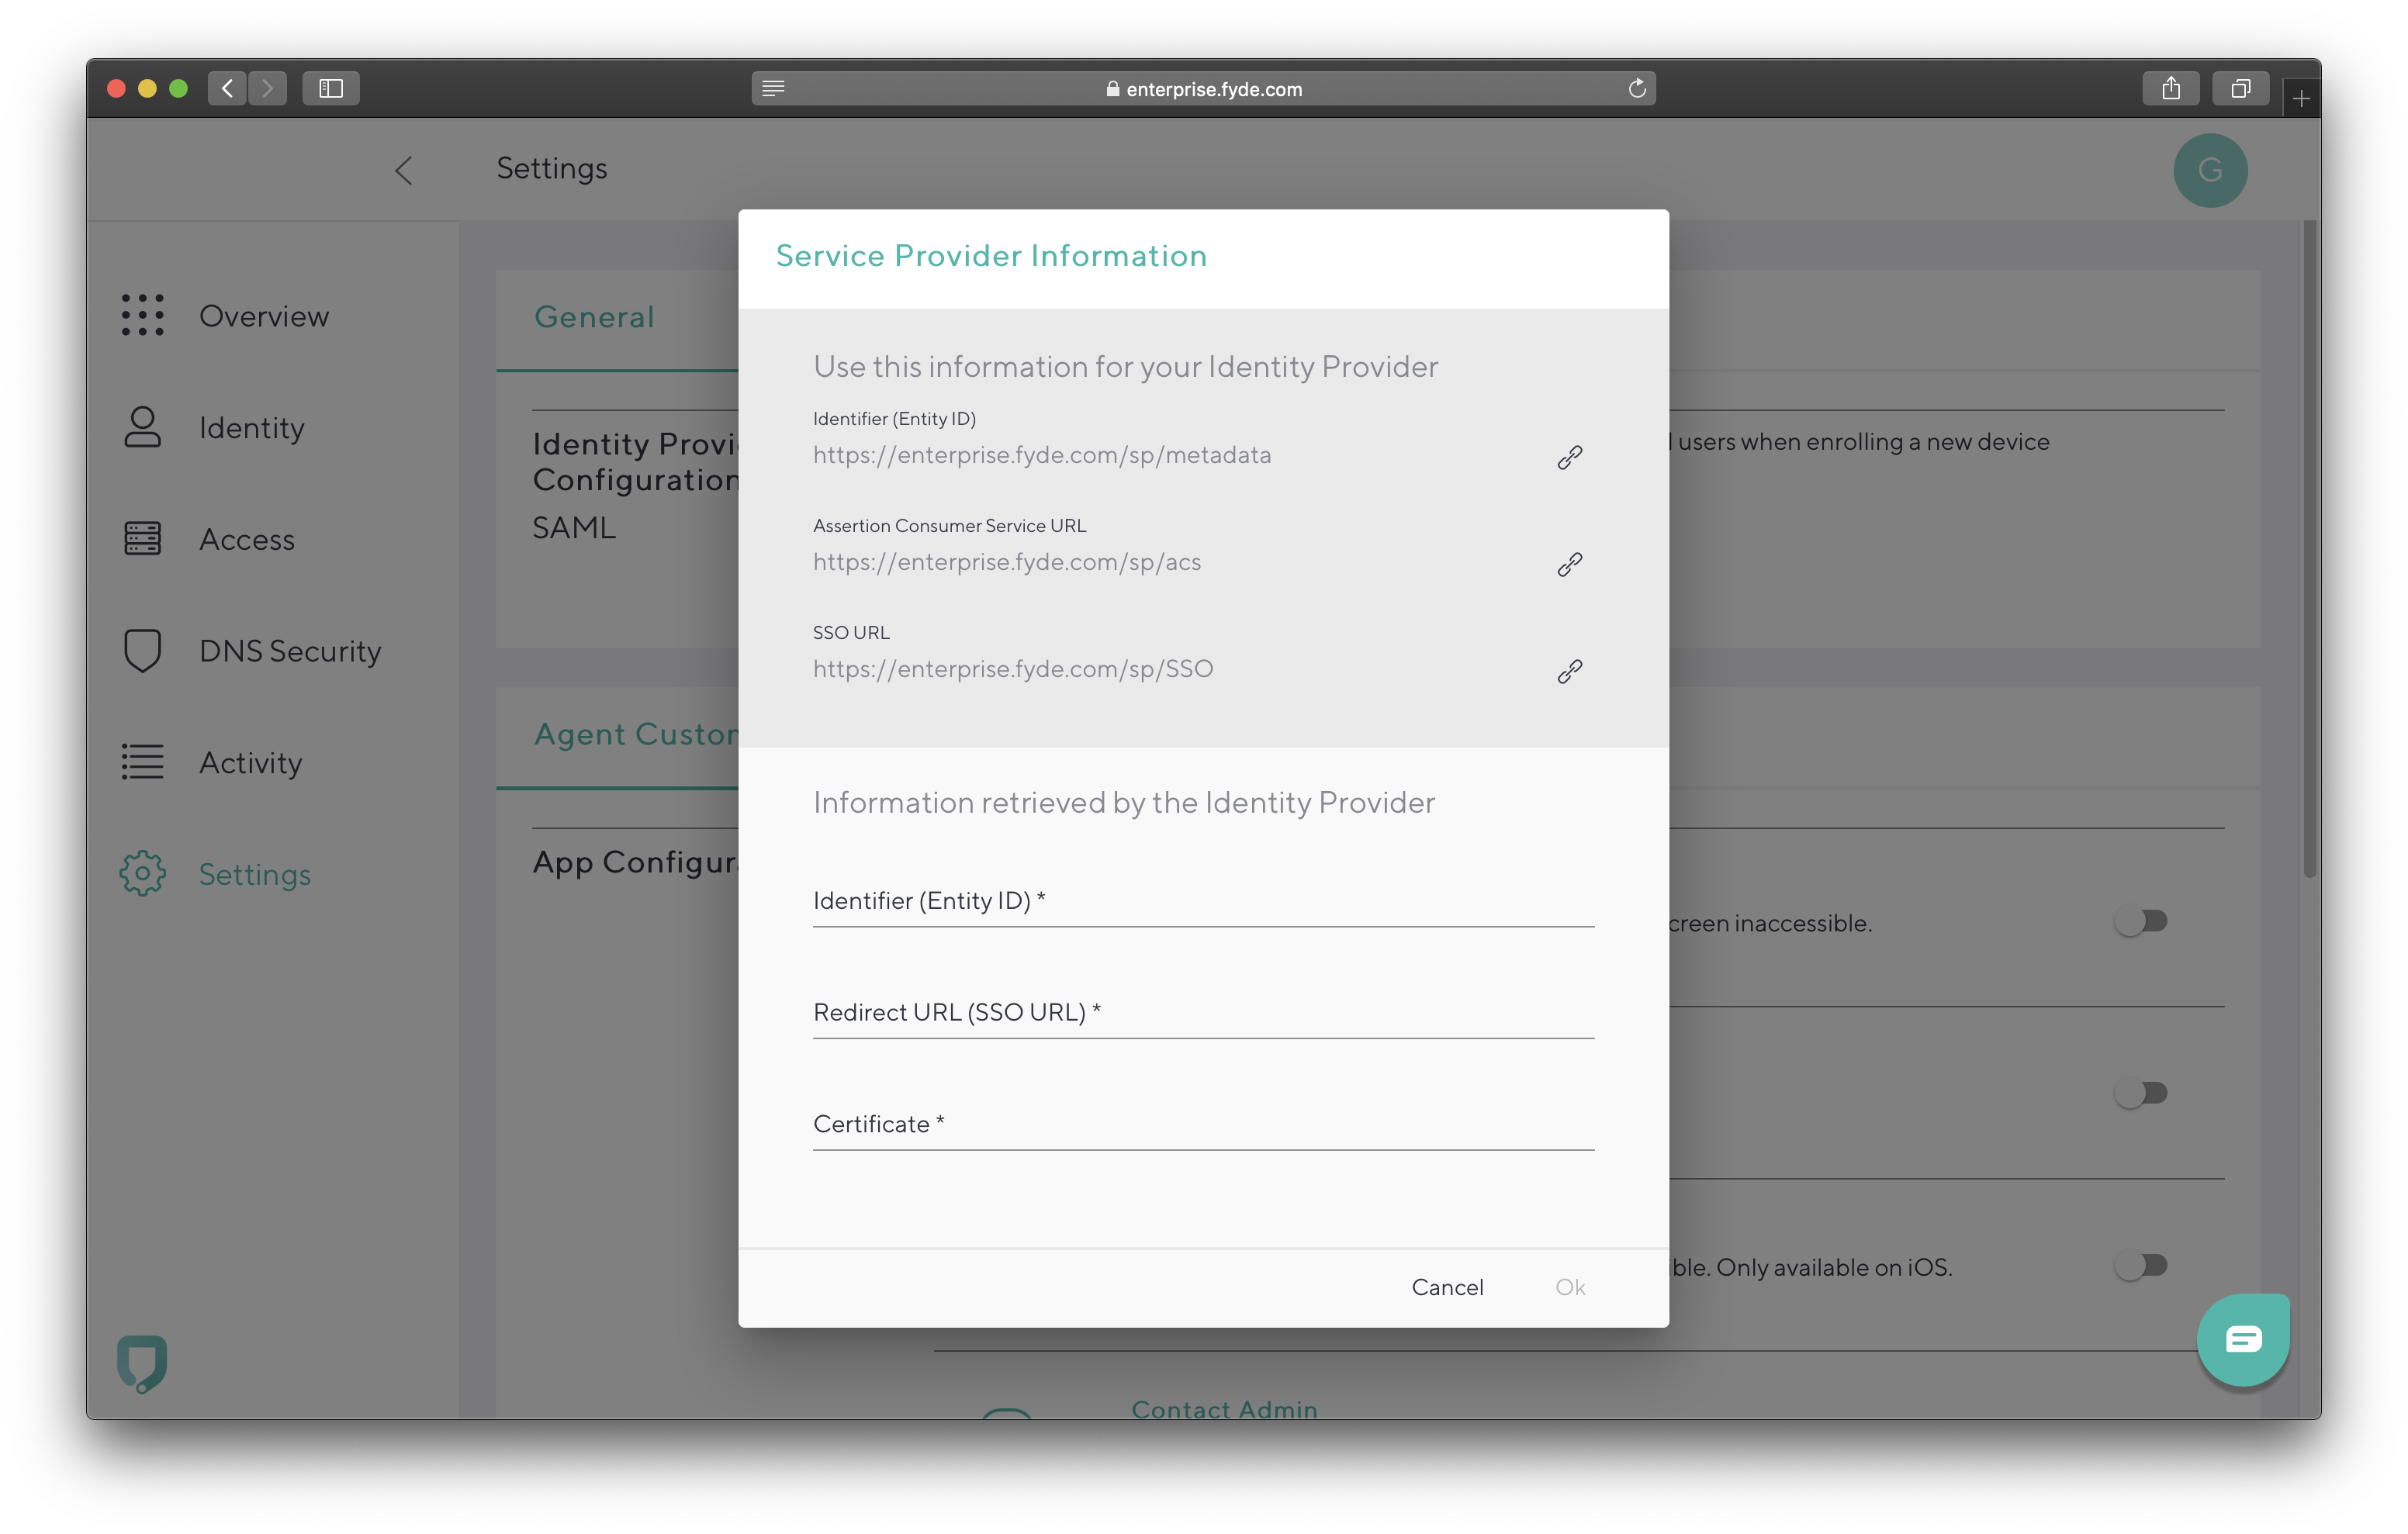Screen dimensions: 2408x1534
Task: Open the chat support bubble
Action: point(2242,1338)
